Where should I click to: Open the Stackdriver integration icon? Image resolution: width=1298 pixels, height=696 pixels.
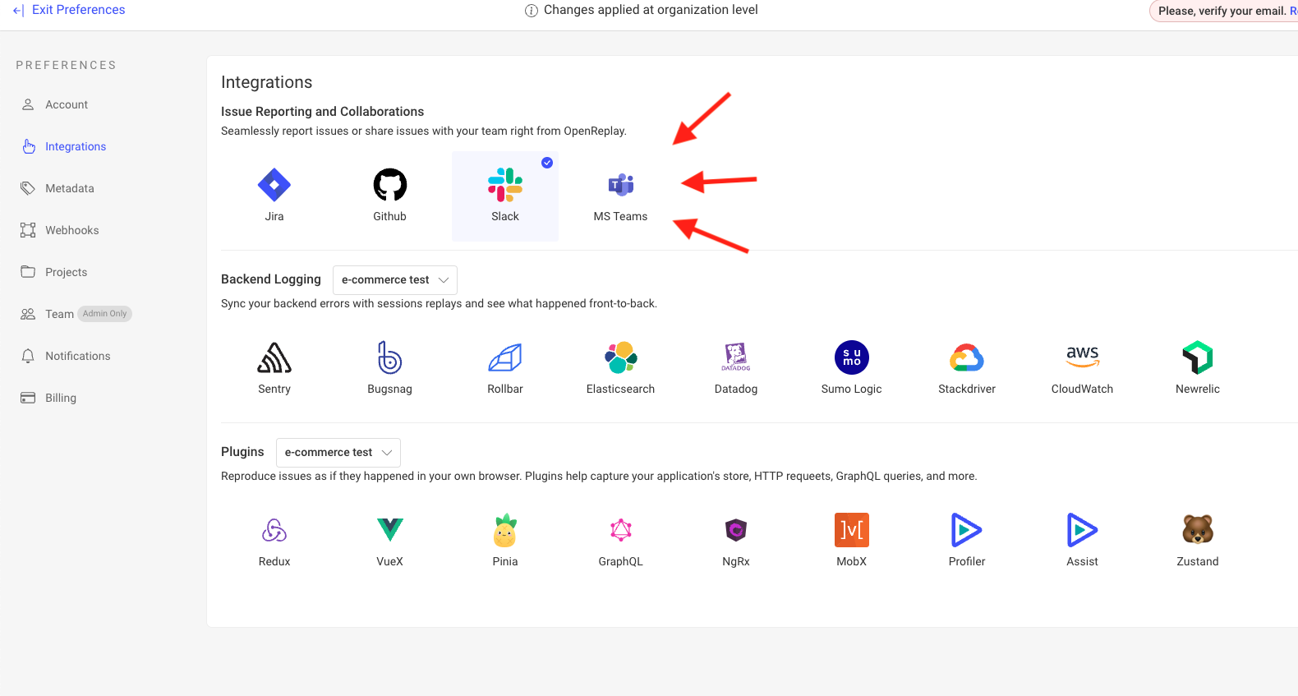click(967, 357)
